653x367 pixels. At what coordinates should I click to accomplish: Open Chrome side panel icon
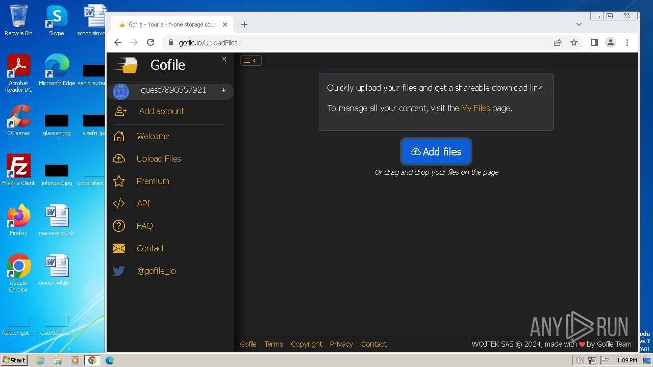tap(594, 43)
